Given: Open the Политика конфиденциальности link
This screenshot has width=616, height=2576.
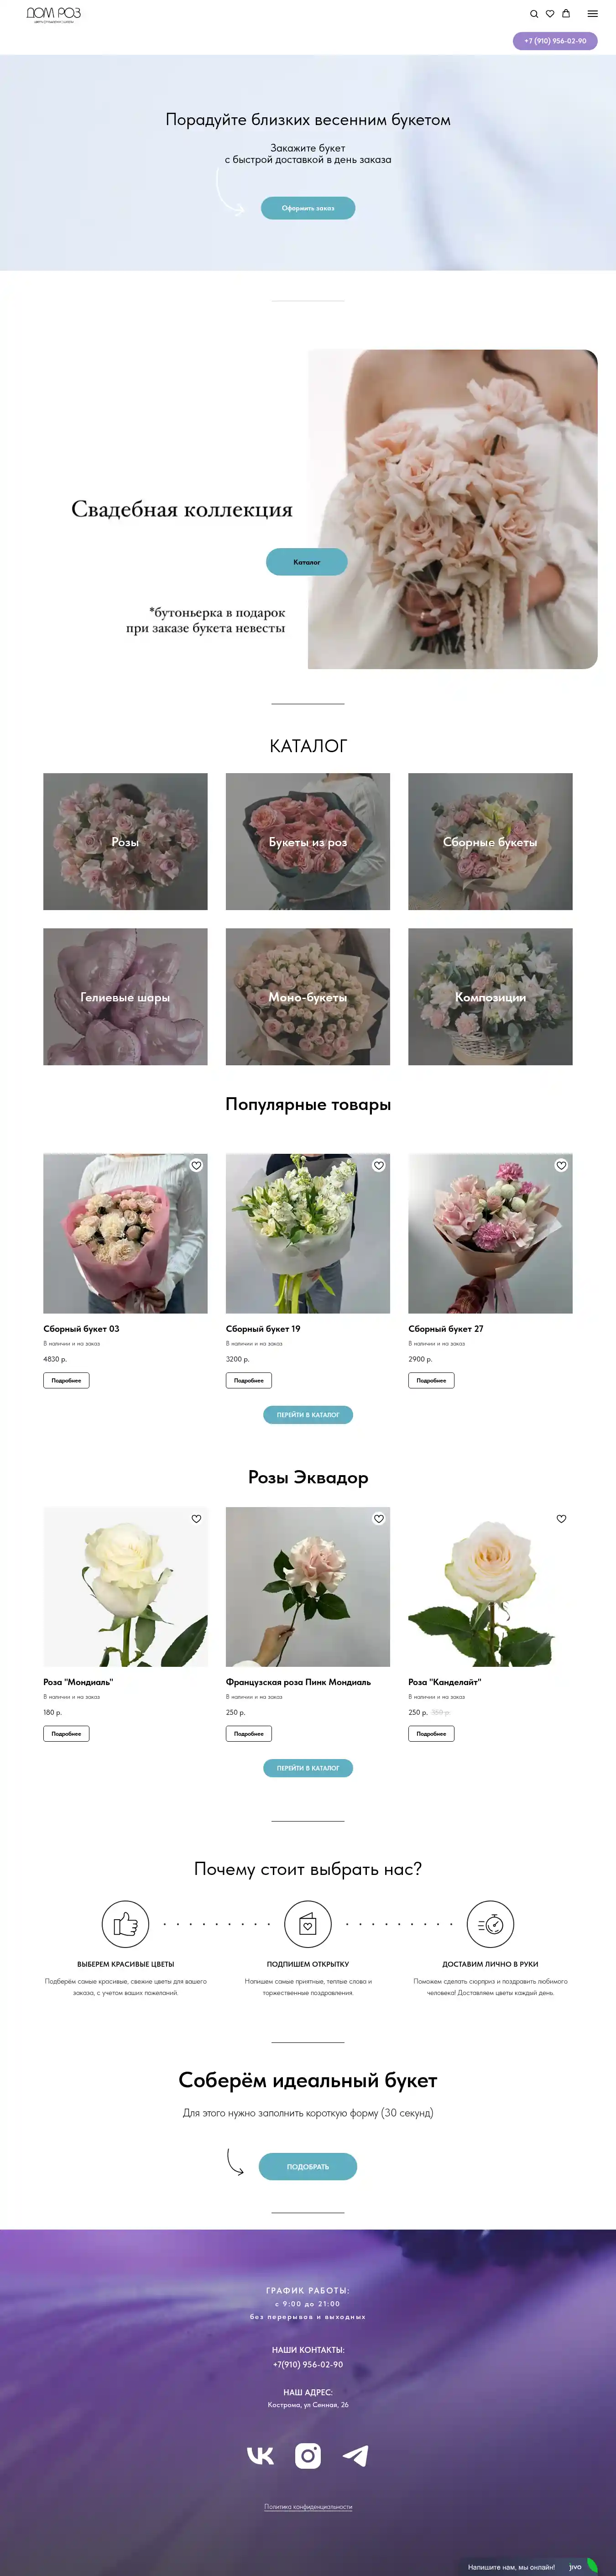Looking at the screenshot, I should coord(308,2506).
